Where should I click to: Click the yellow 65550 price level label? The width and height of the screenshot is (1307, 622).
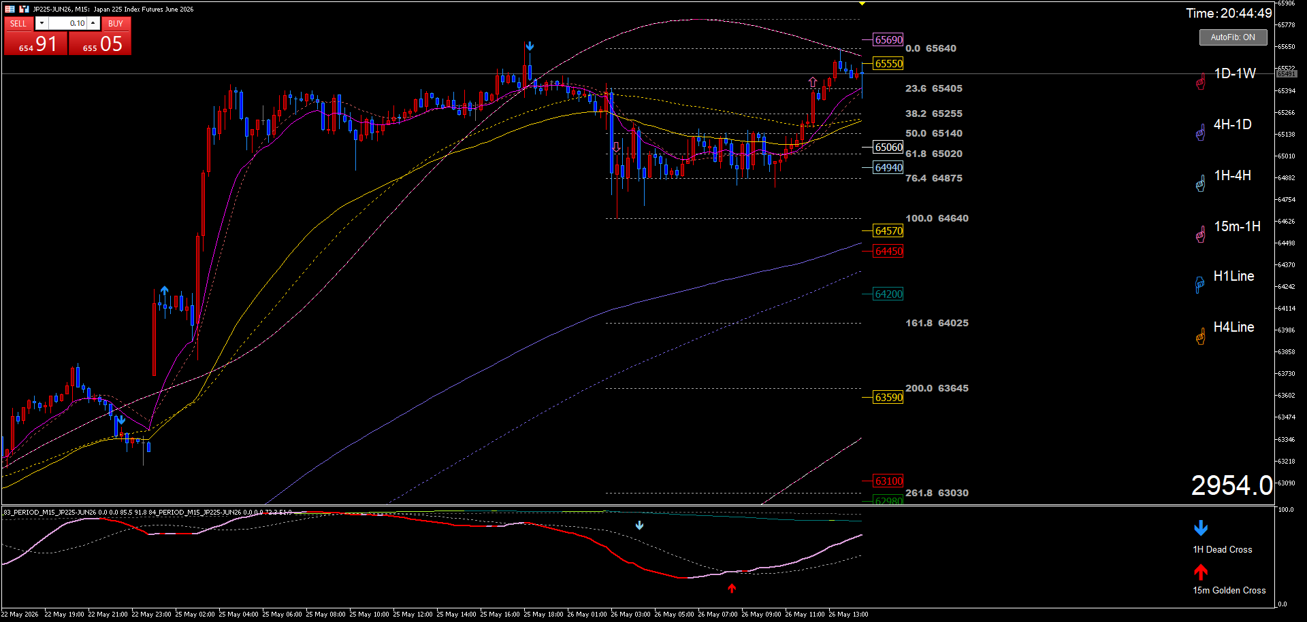click(x=888, y=63)
